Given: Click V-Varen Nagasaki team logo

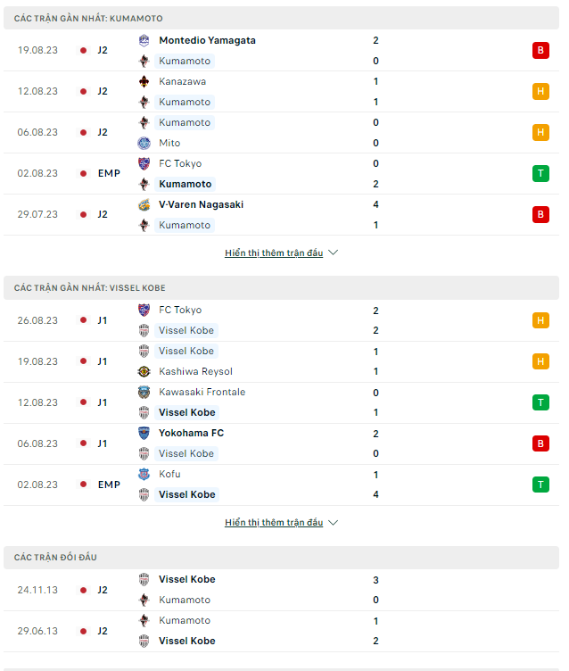Looking at the screenshot, I should click(x=144, y=204).
